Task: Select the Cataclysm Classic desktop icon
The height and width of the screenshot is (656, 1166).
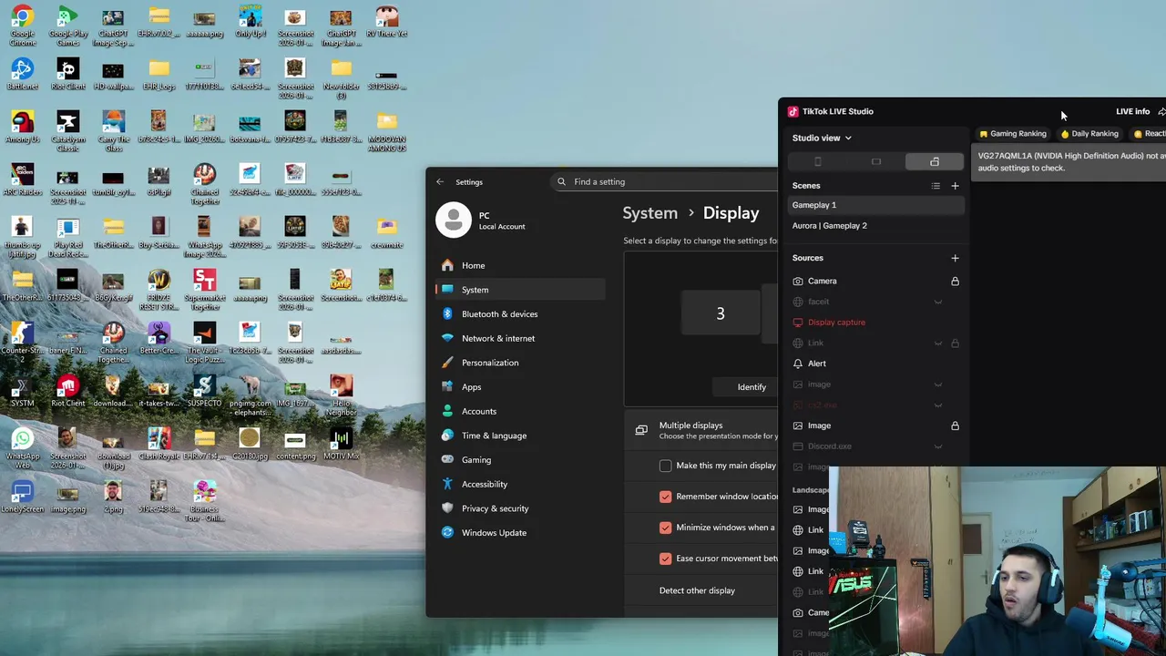Action: tap(67, 131)
